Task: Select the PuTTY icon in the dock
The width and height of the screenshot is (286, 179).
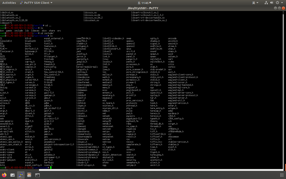Action: (21, 175)
